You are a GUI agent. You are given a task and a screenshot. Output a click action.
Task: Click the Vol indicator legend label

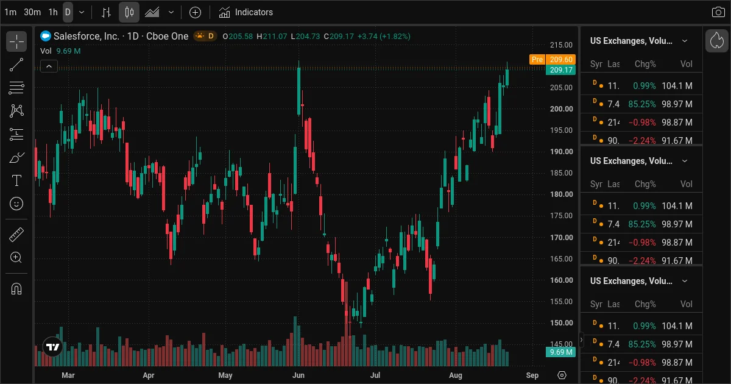(x=46, y=51)
